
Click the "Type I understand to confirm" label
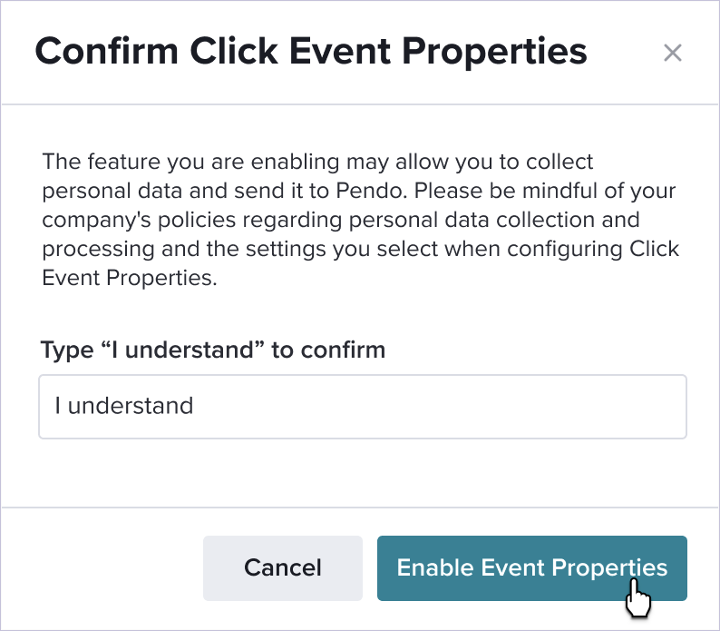[213, 350]
